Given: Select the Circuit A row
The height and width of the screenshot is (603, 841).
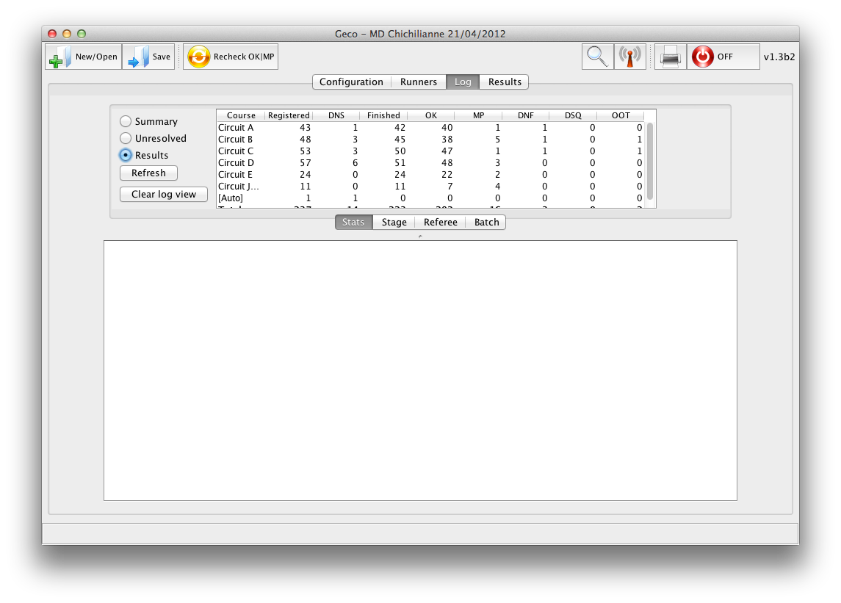Looking at the screenshot, I should [x=430, y=128].
